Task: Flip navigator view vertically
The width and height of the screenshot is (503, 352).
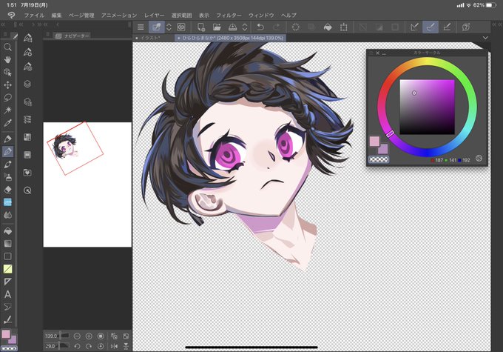Action: tap(126, 346)
